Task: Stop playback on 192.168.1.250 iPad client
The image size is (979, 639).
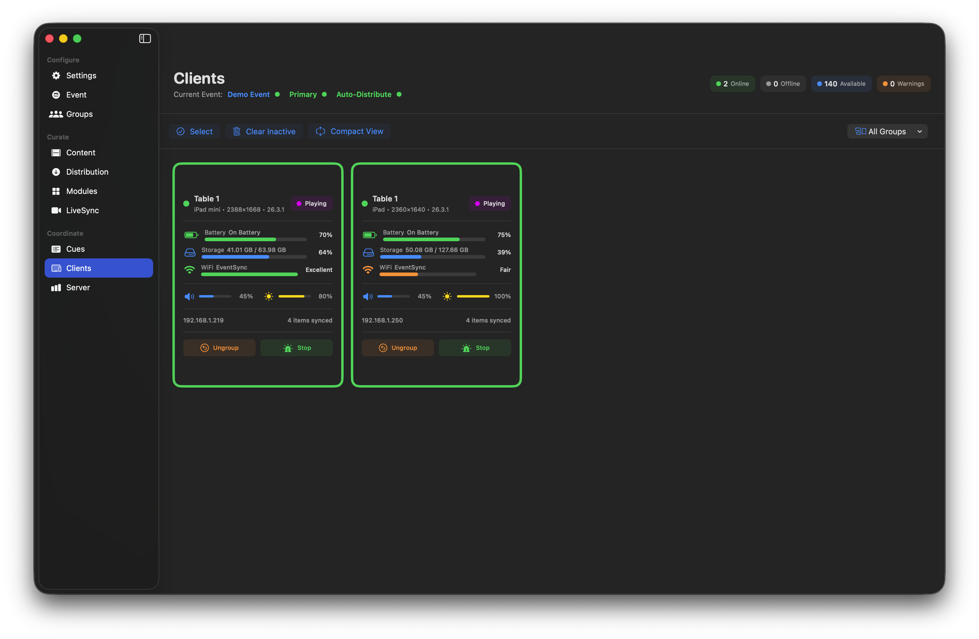Action: click(x=475, y=348)
